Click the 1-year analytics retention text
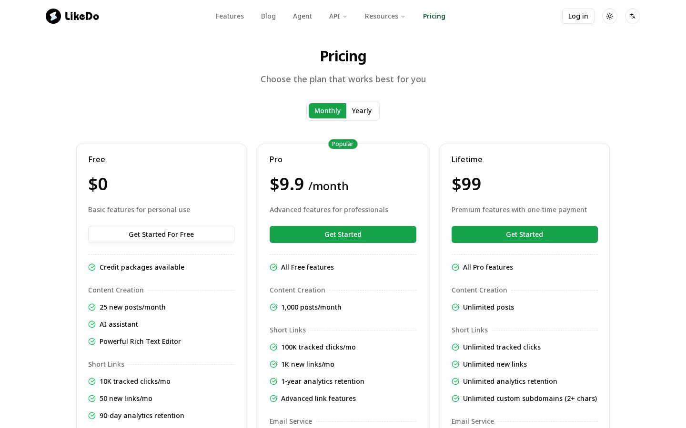Screen dimensions: 686x428 (323, 381)
